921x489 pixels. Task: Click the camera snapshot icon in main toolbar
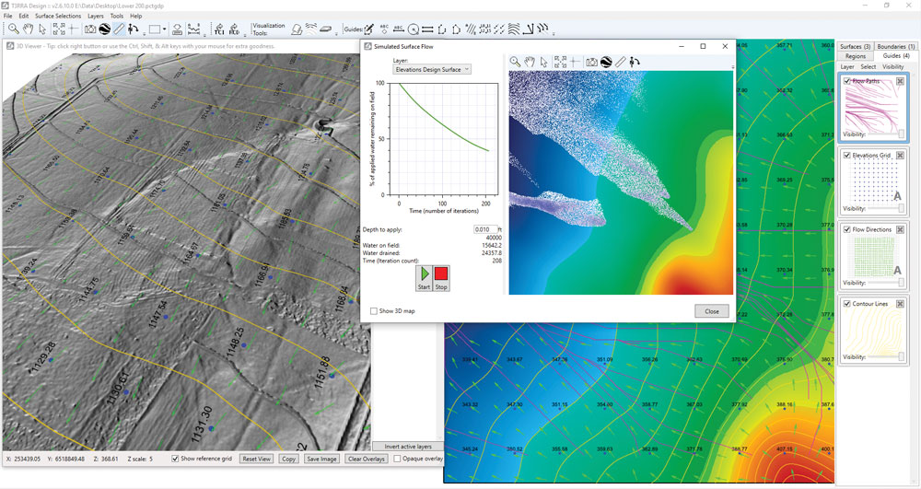[x=90, y=29]
